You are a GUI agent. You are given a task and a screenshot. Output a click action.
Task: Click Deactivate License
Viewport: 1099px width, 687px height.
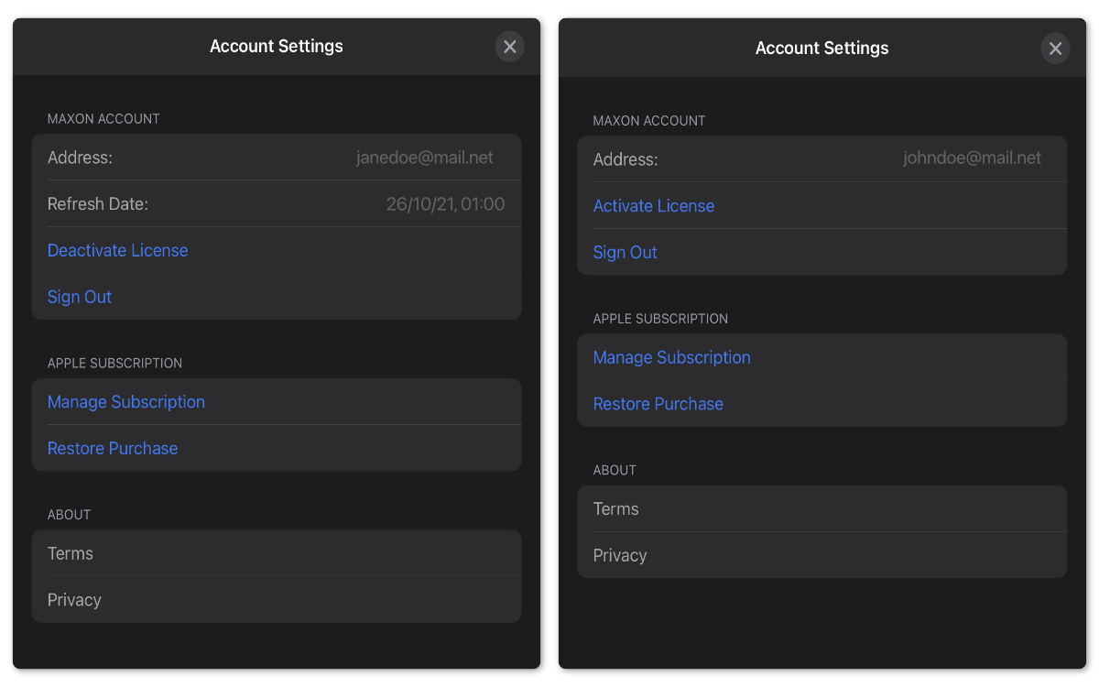[118, 250]
